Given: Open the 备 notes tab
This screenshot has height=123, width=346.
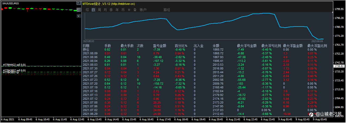Looking at the screenshot, I should 135,10.
